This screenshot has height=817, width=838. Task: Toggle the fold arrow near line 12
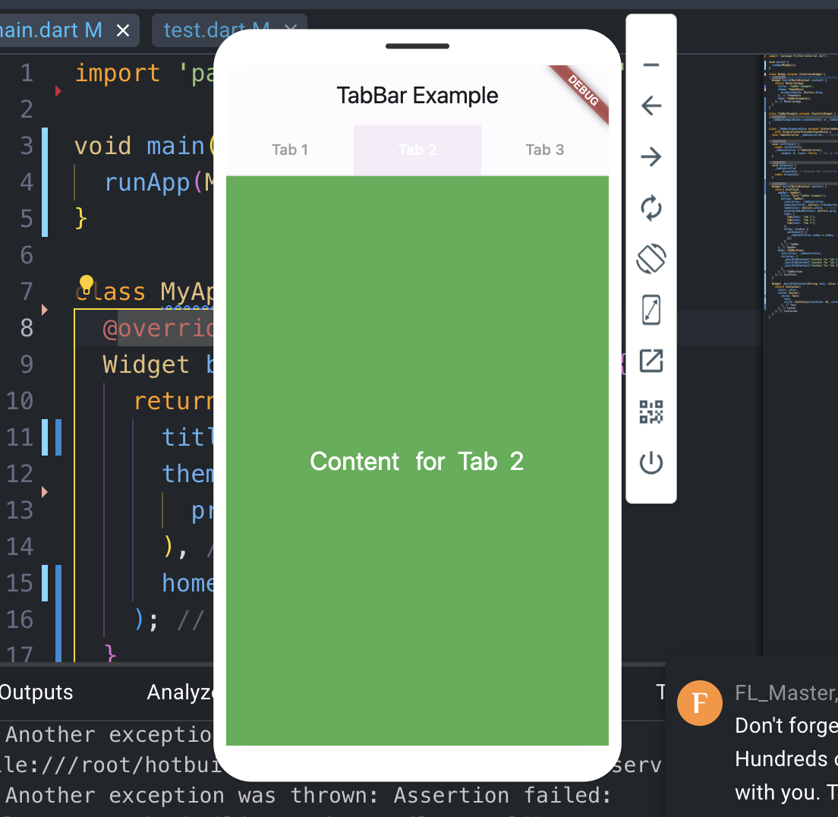45,492
